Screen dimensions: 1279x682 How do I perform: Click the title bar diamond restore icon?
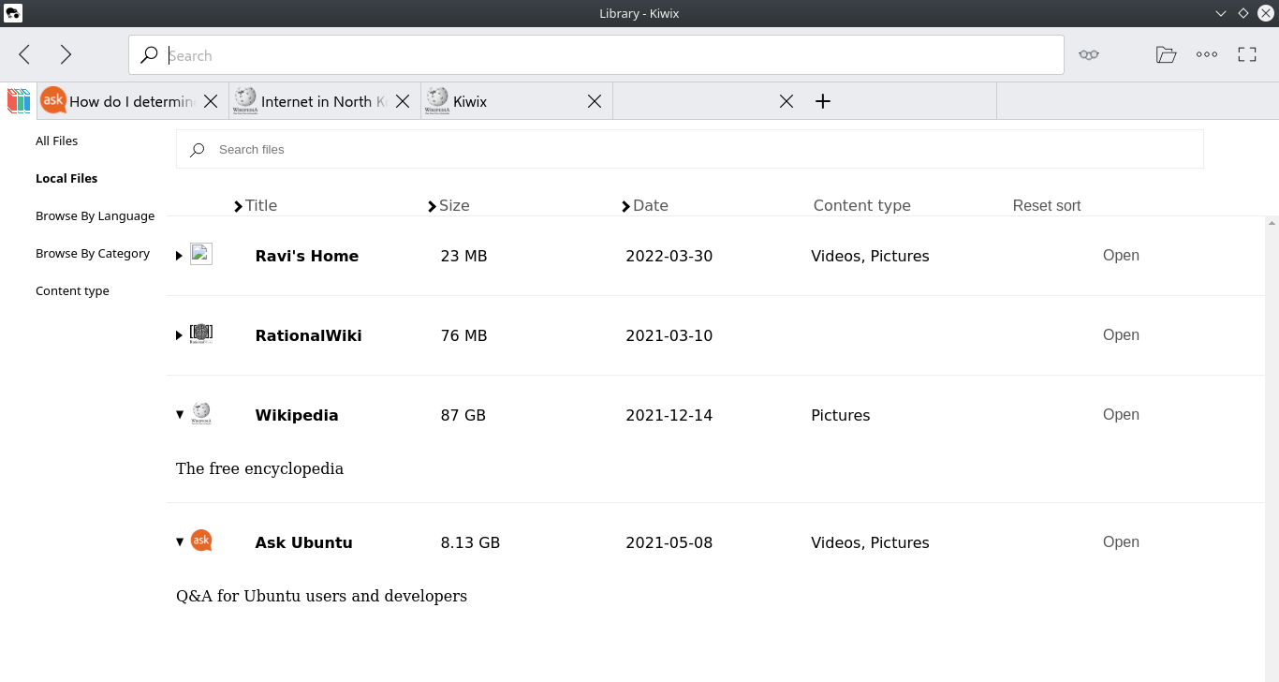coord(1242,13)
